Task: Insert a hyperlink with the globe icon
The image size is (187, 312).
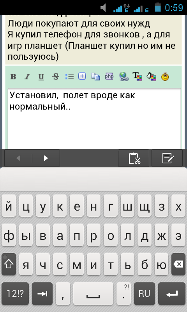Action: [x=123, y=76]
